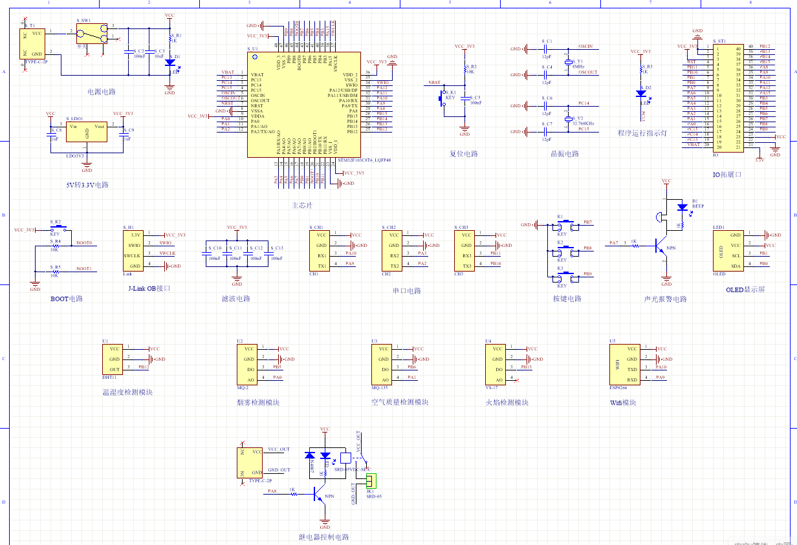
Task: Click the 烟雾检测模块 label
Action: click(258, 402)
